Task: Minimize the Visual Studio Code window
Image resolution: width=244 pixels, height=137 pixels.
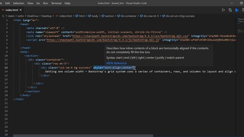Action: (231, 3)
